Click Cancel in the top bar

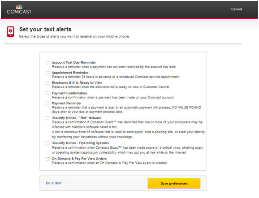coord(237,9)
